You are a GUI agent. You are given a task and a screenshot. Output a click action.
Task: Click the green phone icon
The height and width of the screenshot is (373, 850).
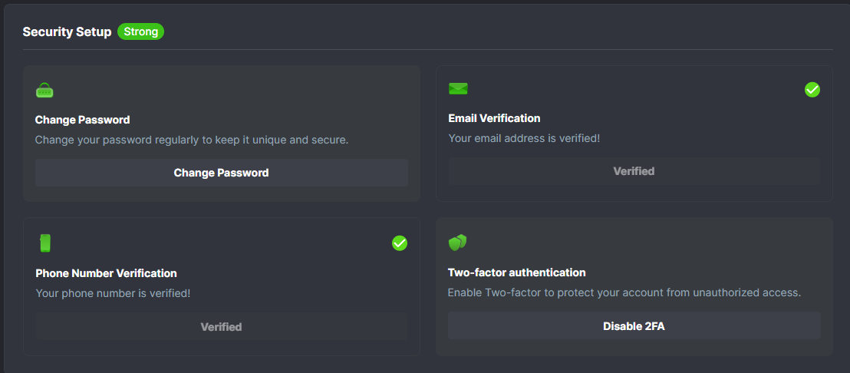(45, 243)
